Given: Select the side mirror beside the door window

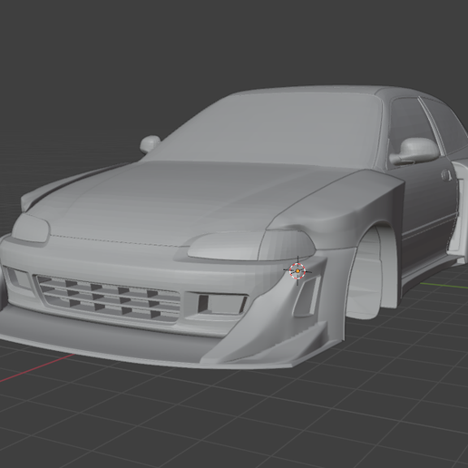Looking at the screenshot, I should (414, 151).
